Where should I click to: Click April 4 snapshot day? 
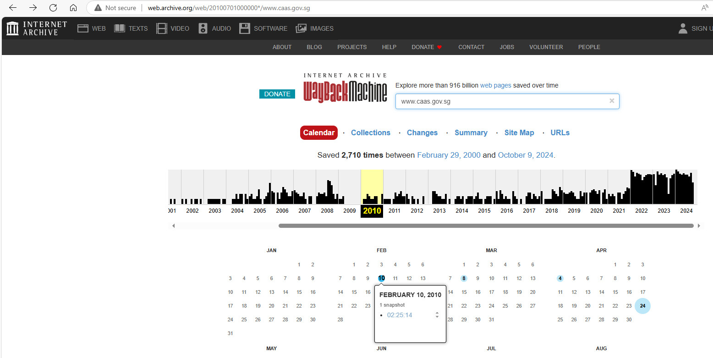[560, 278]
